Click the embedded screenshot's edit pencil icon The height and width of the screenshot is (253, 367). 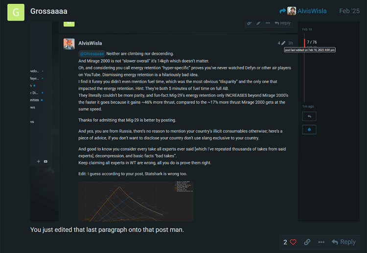tap(258, 23)
